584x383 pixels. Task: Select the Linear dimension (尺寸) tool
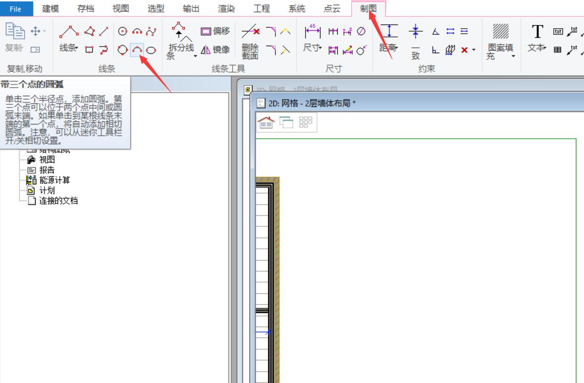pyautogui.click(x=313, y=37)
